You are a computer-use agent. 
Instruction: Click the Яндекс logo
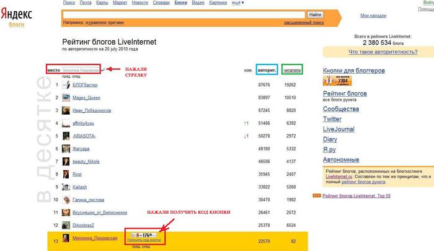[17, 14]
